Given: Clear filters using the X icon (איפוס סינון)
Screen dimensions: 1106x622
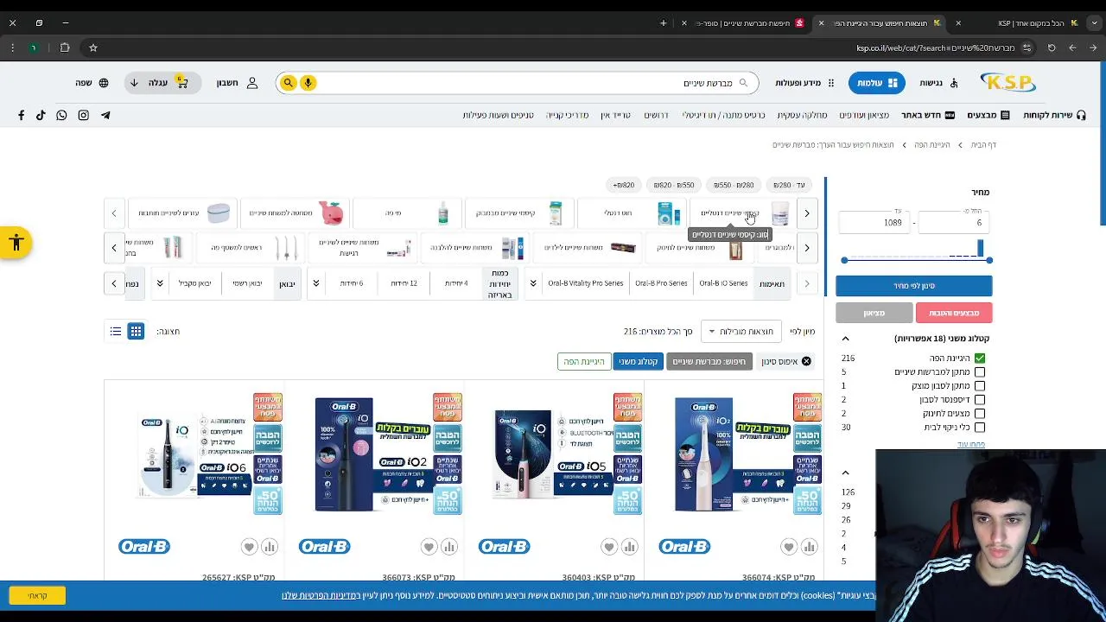Looking at the screenshot, I should pyautogui.click(x=806, y=361).
